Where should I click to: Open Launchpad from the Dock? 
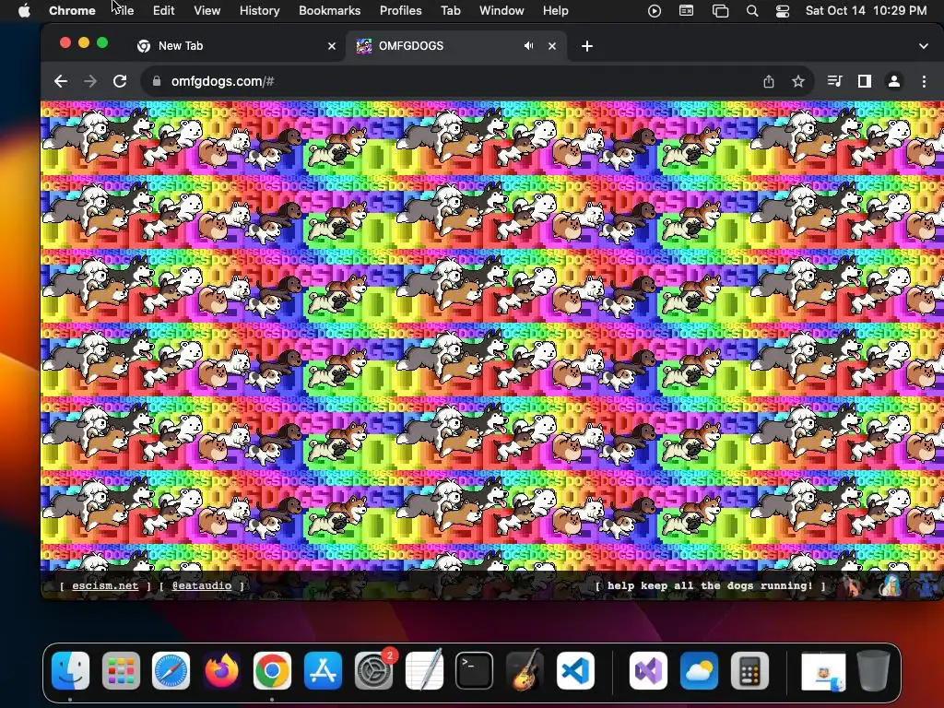pos(121,671)
